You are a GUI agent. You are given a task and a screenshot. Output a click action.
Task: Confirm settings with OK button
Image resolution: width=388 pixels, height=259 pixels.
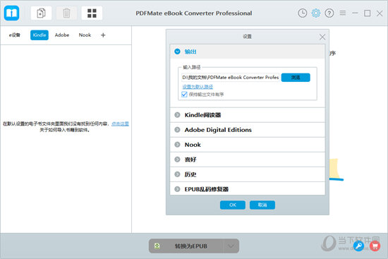(233, 205)
